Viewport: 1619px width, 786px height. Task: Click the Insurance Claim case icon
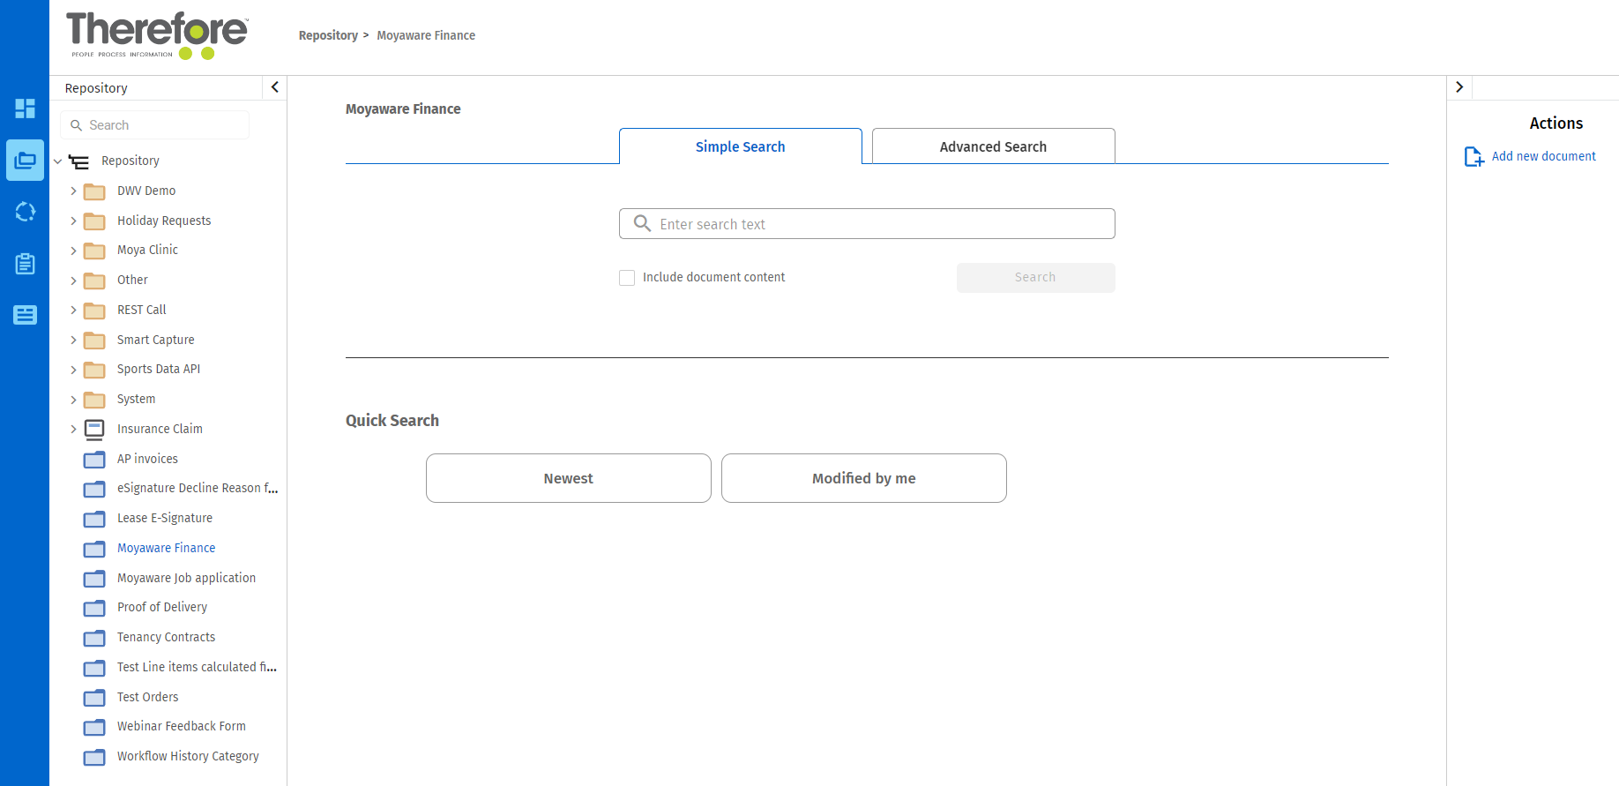[94, 430]
